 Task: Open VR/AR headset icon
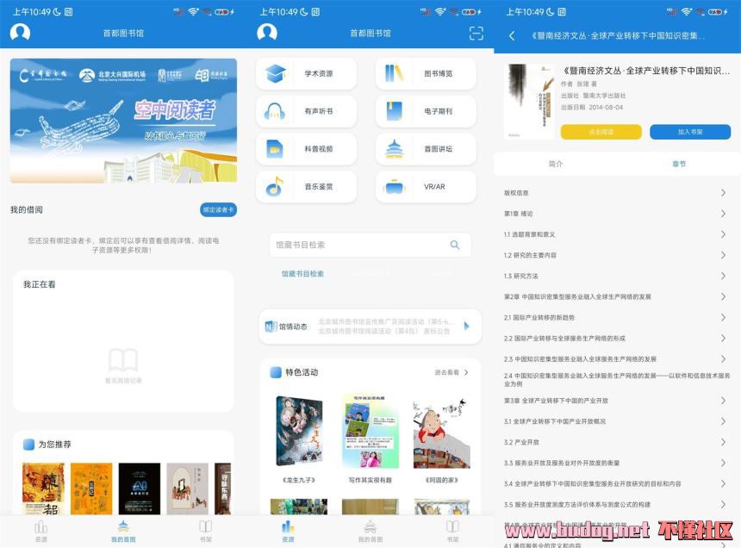pyautogui.click(x=394, y=187)
